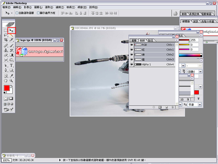
Task: Select the Zoom magnifier tool
Action: [11, 81]
